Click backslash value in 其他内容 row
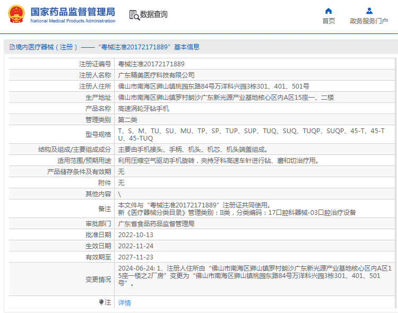This screenshot has width=398, height=313. (119, 194)
